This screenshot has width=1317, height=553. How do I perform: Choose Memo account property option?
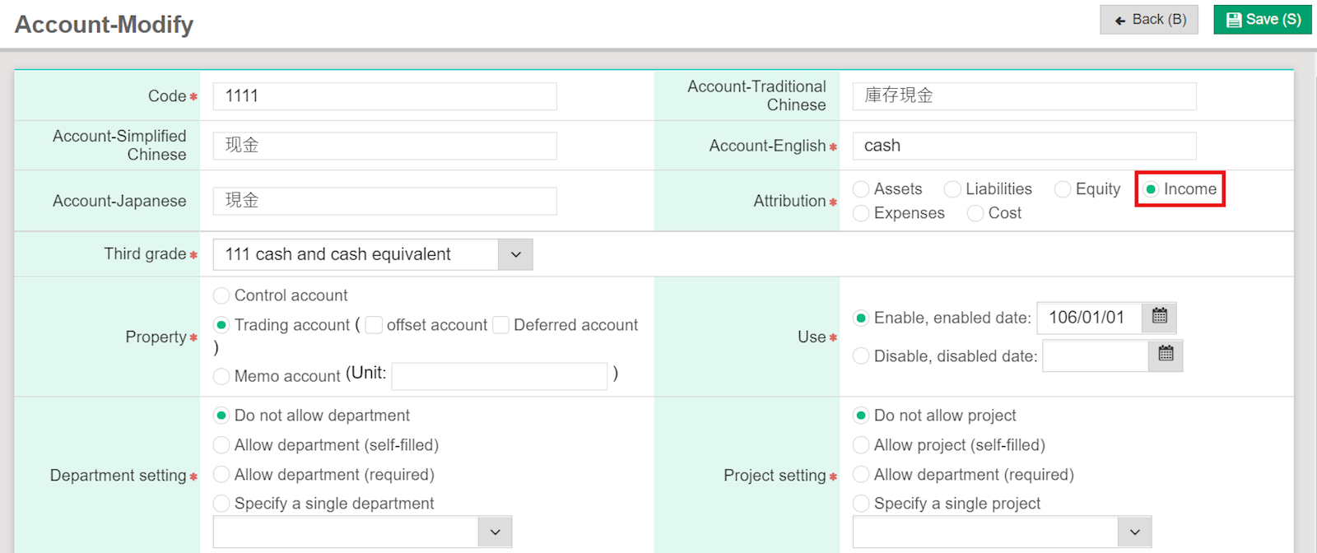221,376
